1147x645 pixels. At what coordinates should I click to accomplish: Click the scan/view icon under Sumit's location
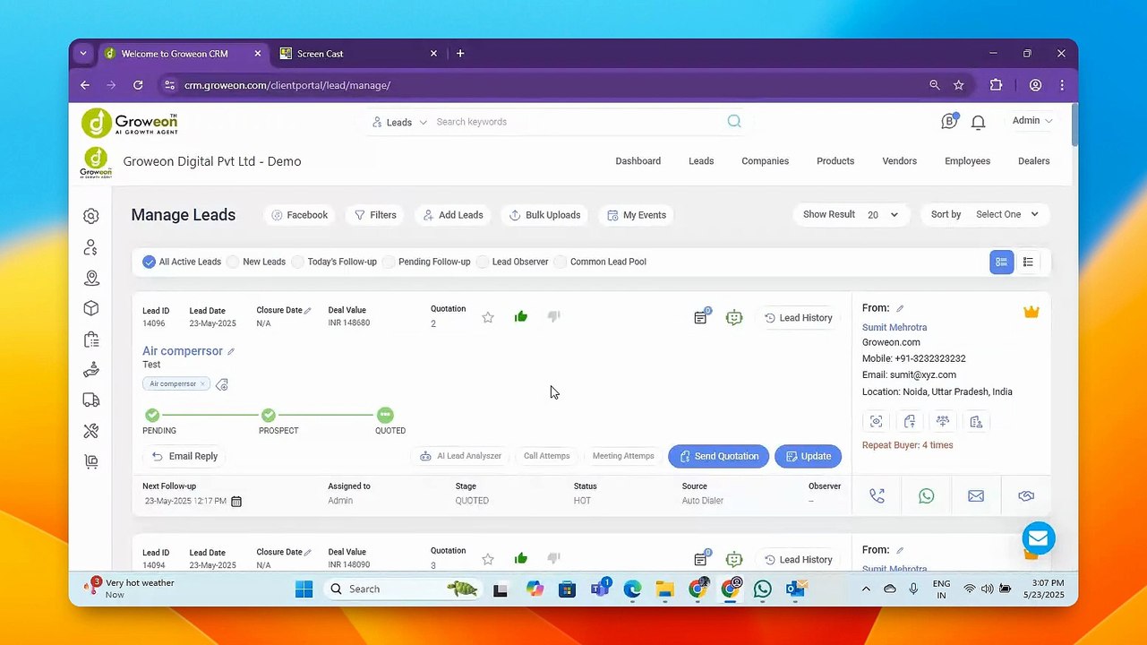pyautogui.click(x=877, y=421)
